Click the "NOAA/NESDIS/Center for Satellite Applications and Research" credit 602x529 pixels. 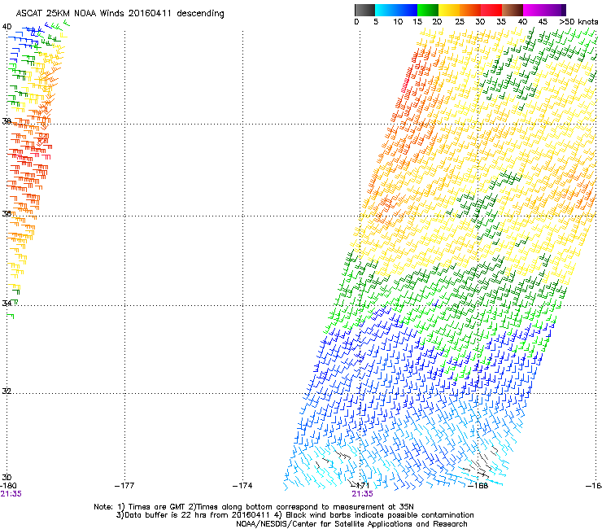(x=351, y=524)
